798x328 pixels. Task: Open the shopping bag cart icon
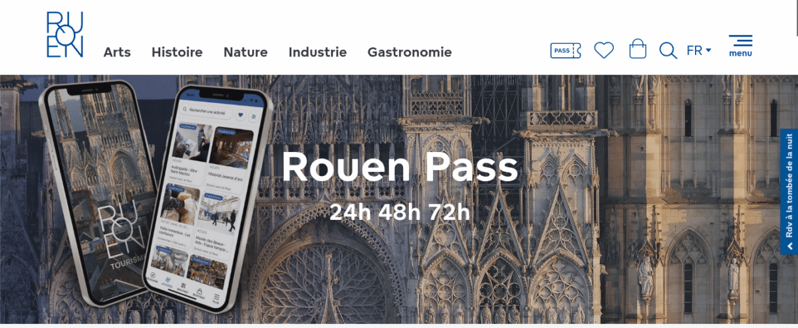click(x=638, y=49)
